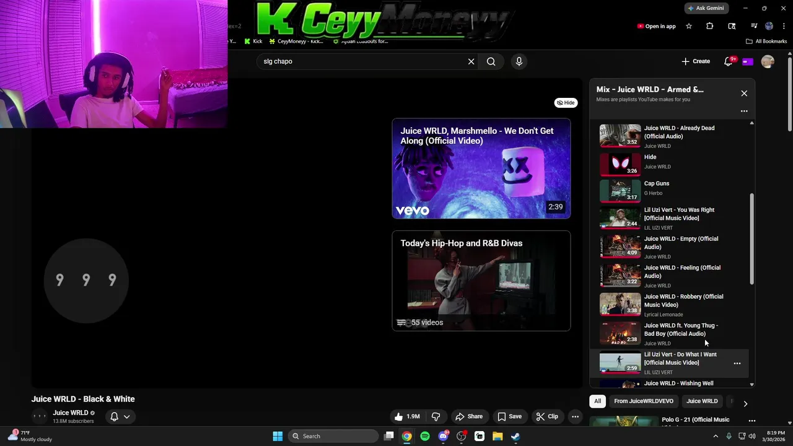Click the Windows taskbar Search box

click(335, 436)
